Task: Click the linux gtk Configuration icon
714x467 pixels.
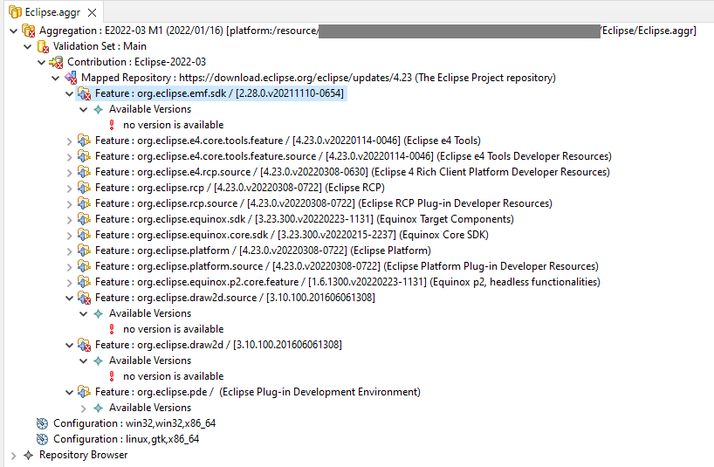Action: click(42, 439)
